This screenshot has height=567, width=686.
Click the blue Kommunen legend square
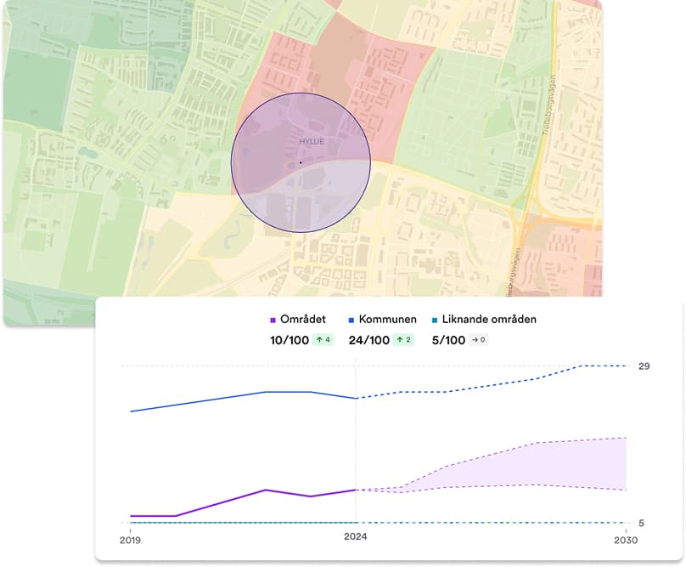(x=351, y=320)
